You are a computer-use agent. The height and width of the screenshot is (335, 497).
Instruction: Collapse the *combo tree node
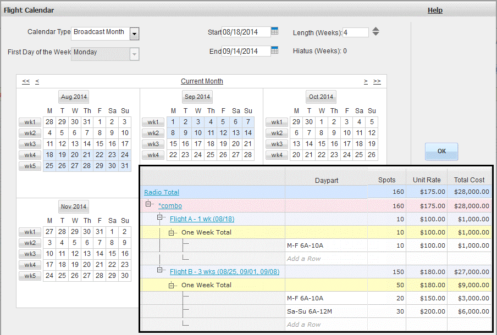(x=148, y=204)
